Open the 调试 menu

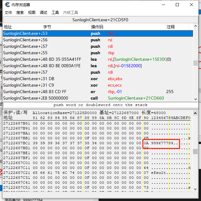43,13
